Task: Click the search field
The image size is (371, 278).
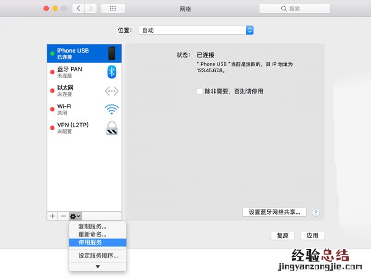Action: pyautogui.click(x=294, y=9)
